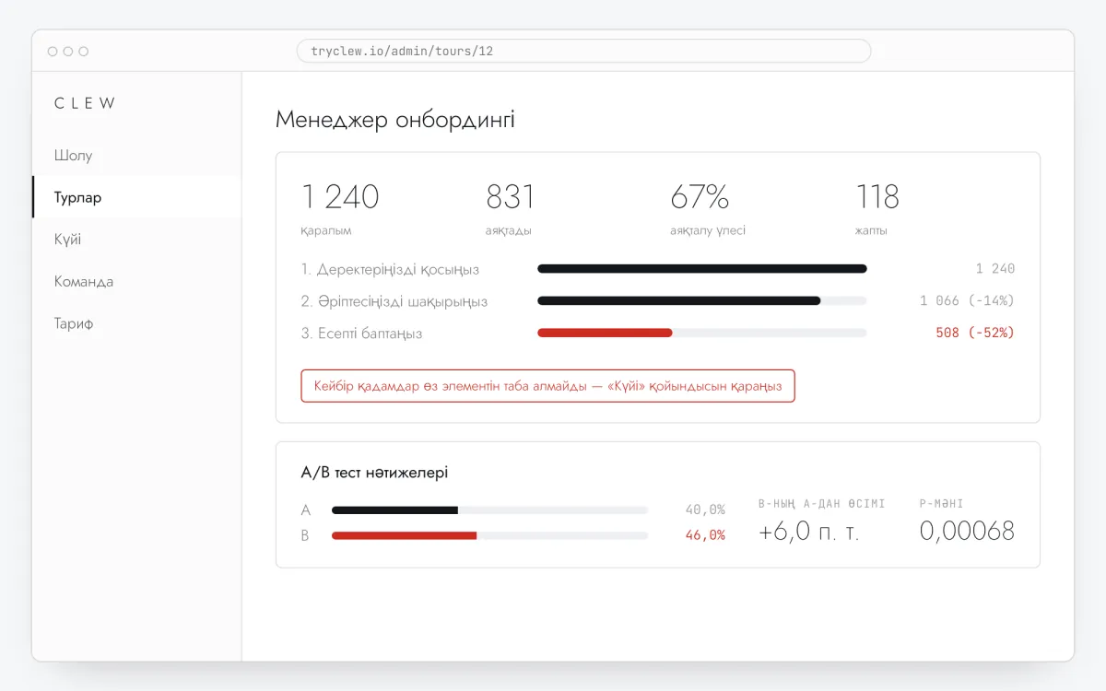Click the red warning banner about «Күйі» қойындысы

[547, 386]
